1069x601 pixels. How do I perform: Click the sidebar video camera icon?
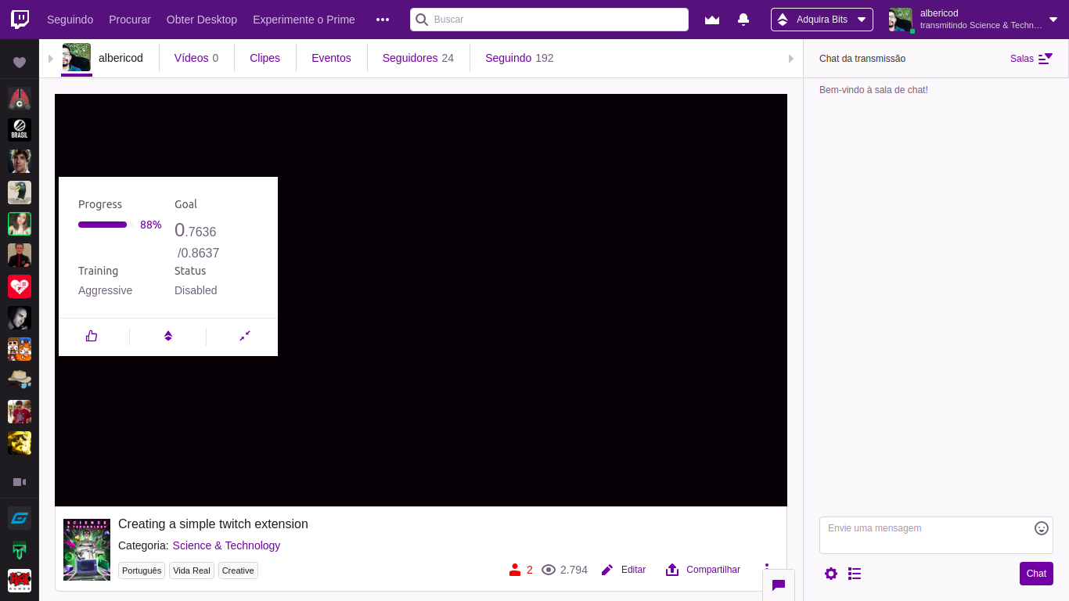tap(20, 482)
